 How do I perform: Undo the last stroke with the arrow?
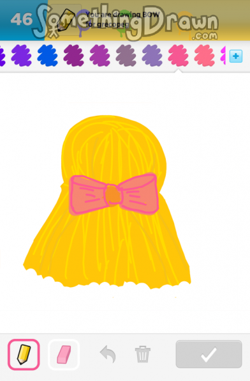click(108, 355)
